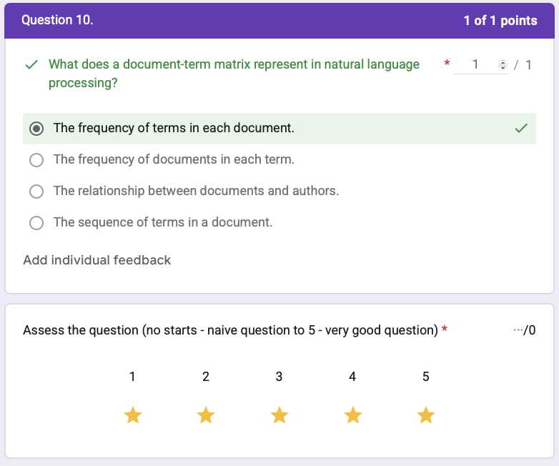Click the number 5 rating label
Screen dimensions: 559x466
click(x=426, y=377)
